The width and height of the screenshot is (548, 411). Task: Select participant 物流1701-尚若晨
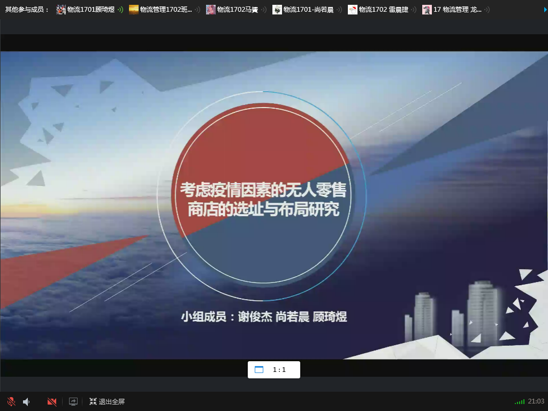coord(308,10)
